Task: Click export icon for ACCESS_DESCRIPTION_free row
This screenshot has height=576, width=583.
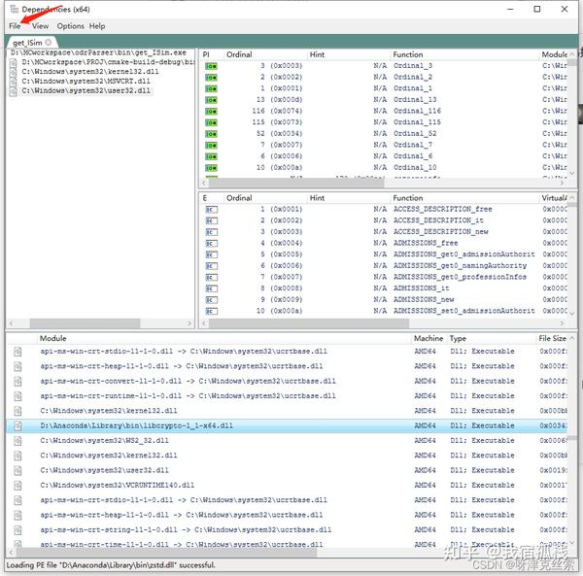Action: (211, 210)
